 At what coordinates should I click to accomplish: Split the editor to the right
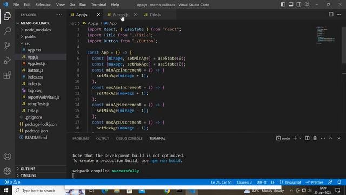point(331,15)
